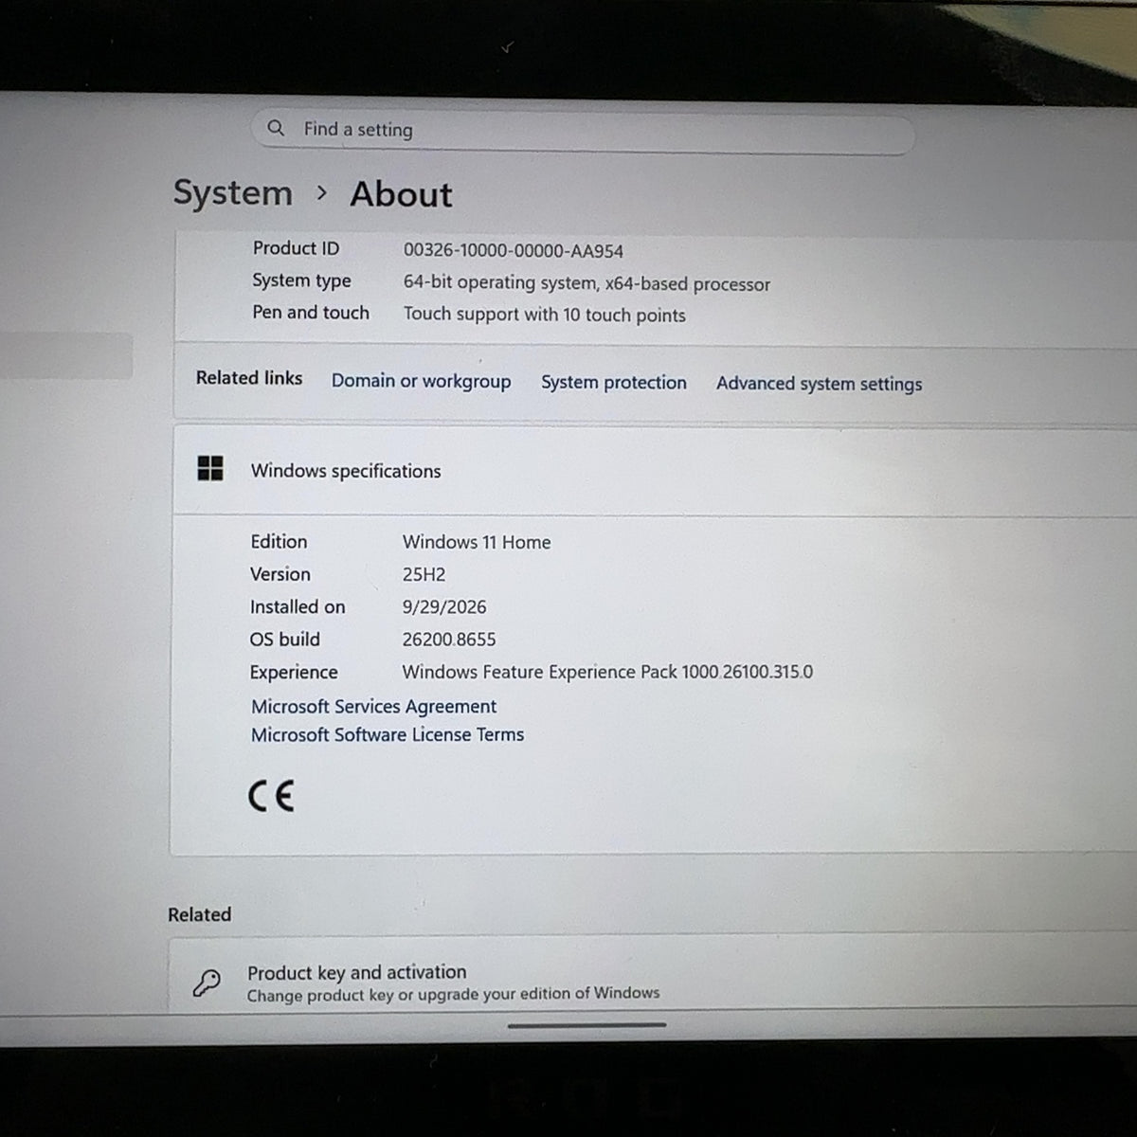Open Advanced system settings link
Image resolution: width=1137 pixels, height=1137 pixels.
(819, 384)
